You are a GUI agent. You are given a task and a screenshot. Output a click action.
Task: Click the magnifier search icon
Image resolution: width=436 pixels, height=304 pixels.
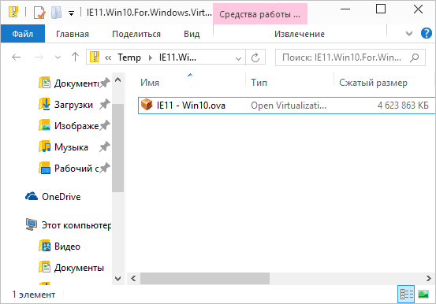414,57
